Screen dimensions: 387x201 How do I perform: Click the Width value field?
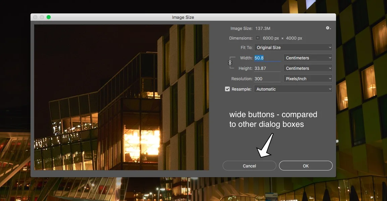click(x=267, y=58)
